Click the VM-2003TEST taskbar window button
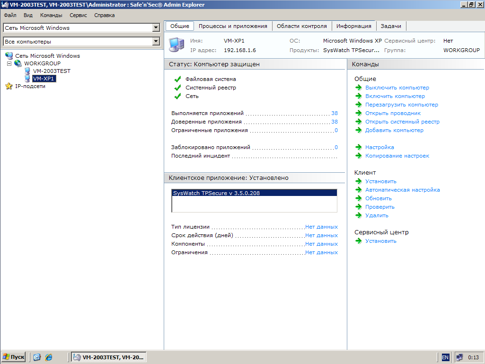The width and height of the screenshot is (485, 364). point(109,357)
